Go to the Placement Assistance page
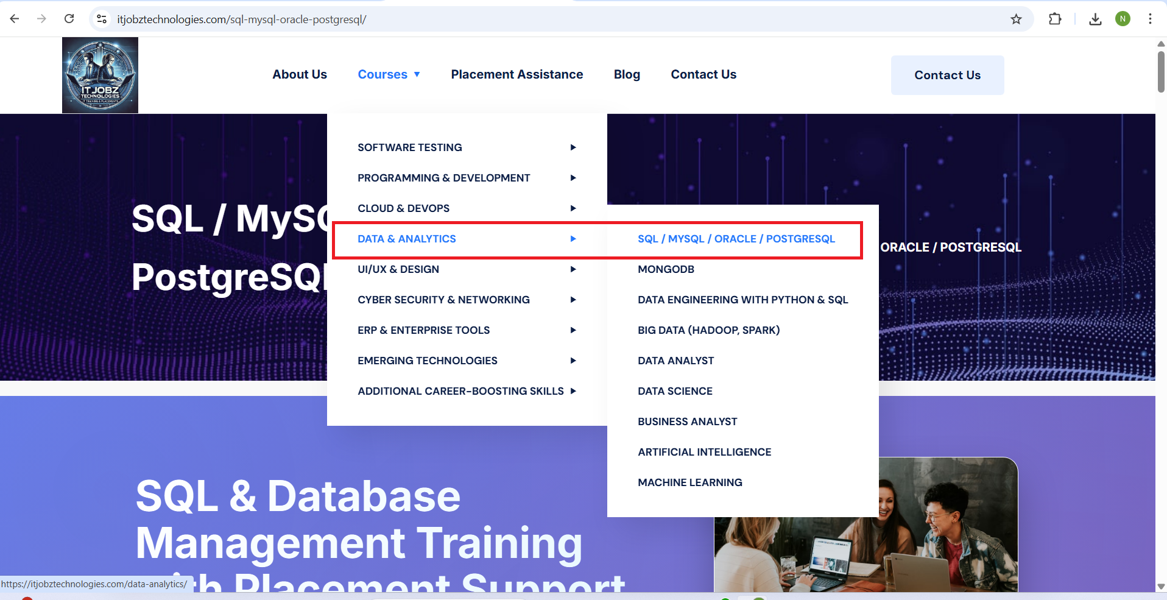The image size is (1167, 600). [517, 74]
